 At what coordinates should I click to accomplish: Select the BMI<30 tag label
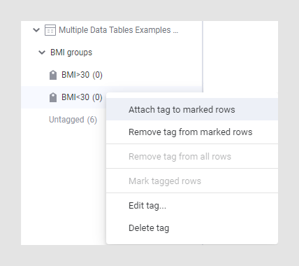75,97
